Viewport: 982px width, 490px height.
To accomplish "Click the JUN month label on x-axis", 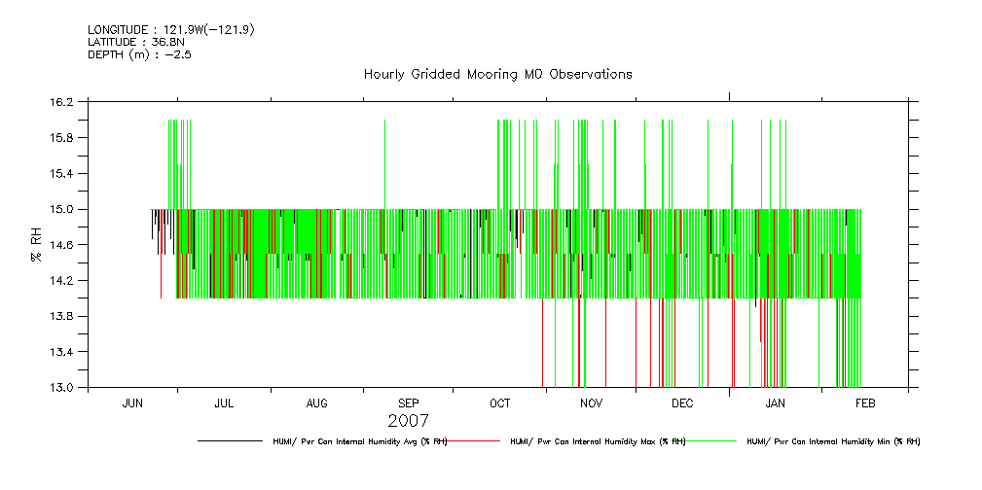I will (x=133, y=402).
